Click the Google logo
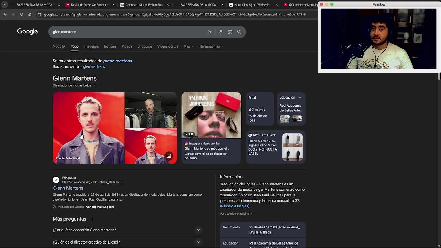This screenshot has width=441, height=248. pos(27,32)
